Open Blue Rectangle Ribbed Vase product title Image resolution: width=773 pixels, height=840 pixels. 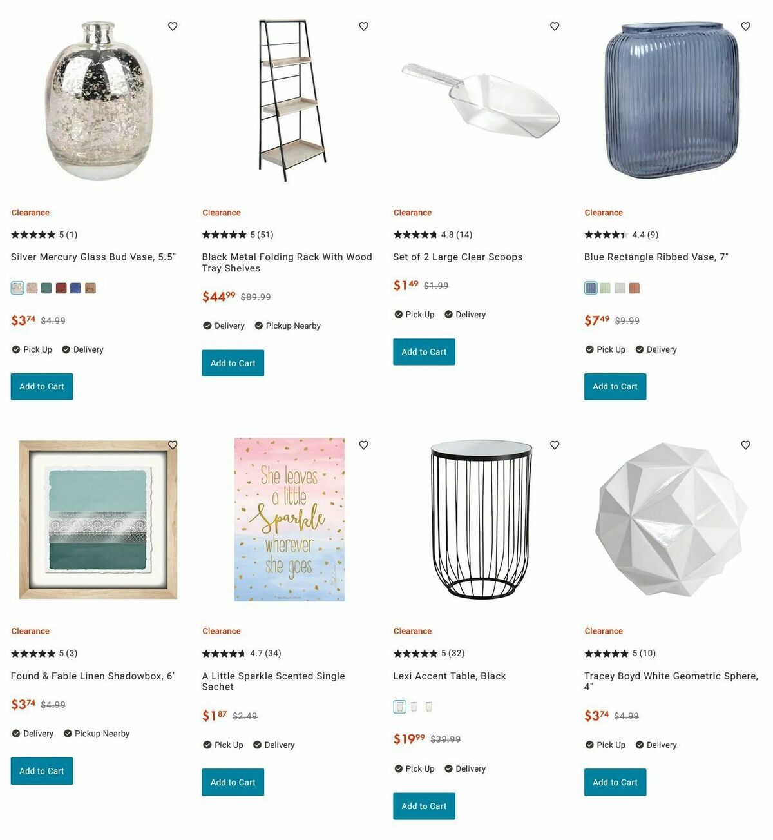click(656, 257)
